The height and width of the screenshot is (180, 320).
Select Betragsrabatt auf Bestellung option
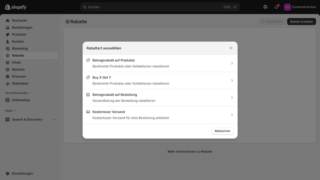(160, 98)
